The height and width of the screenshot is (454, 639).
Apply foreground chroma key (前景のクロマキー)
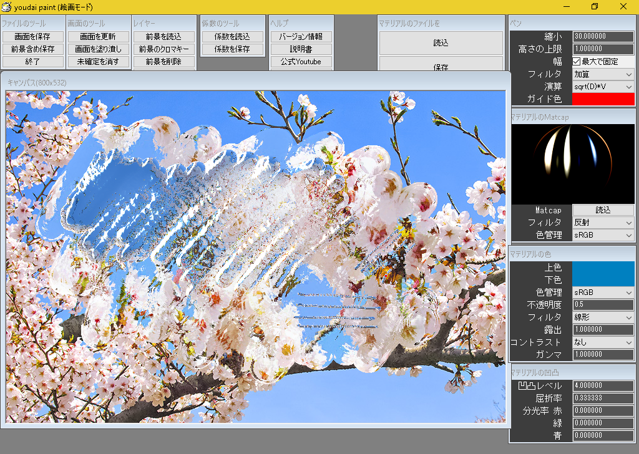pos(163,51)
